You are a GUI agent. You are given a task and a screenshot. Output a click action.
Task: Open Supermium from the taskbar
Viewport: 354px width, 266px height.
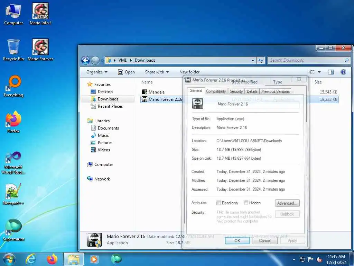[x=116, y=259]
